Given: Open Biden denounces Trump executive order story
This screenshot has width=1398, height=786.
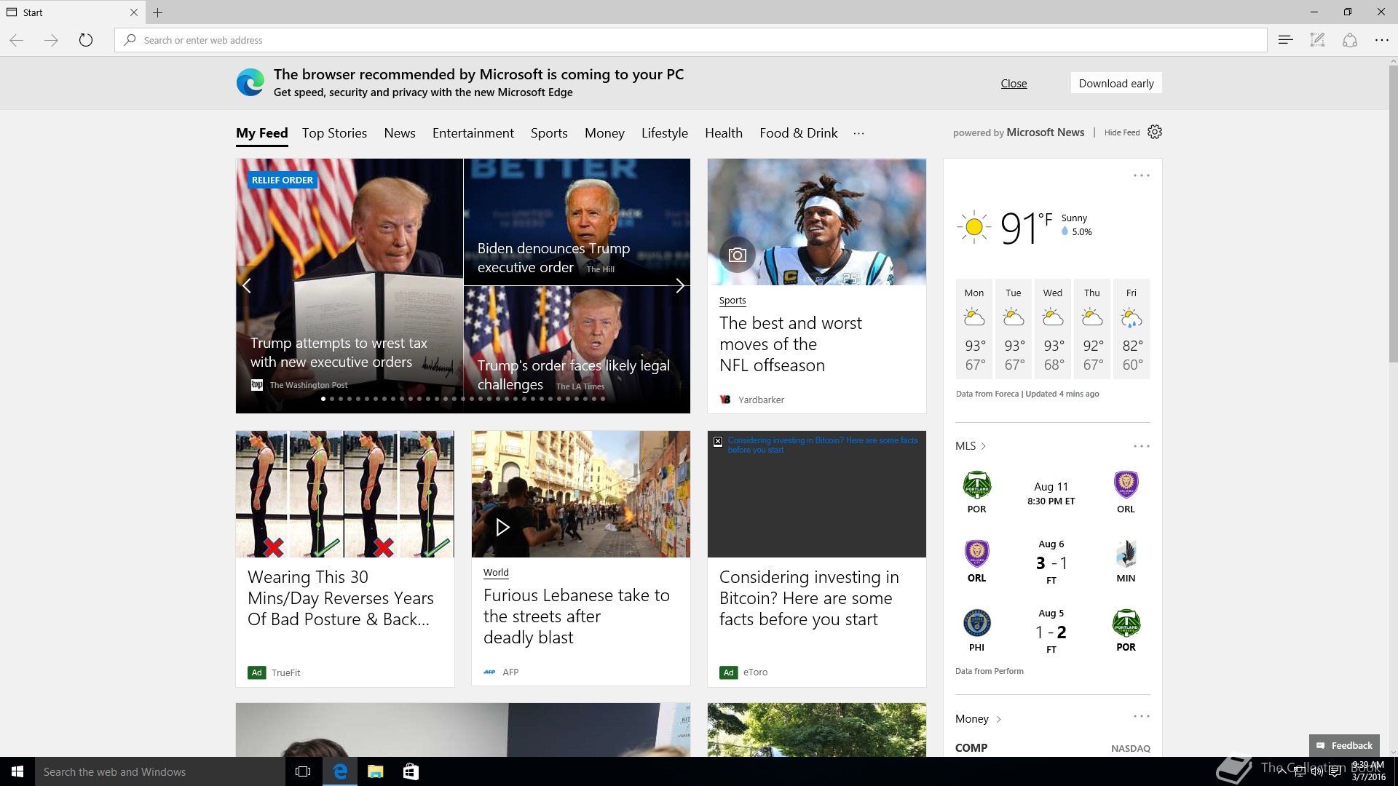Looking at the screenshot, I should [x=553, y=258].
